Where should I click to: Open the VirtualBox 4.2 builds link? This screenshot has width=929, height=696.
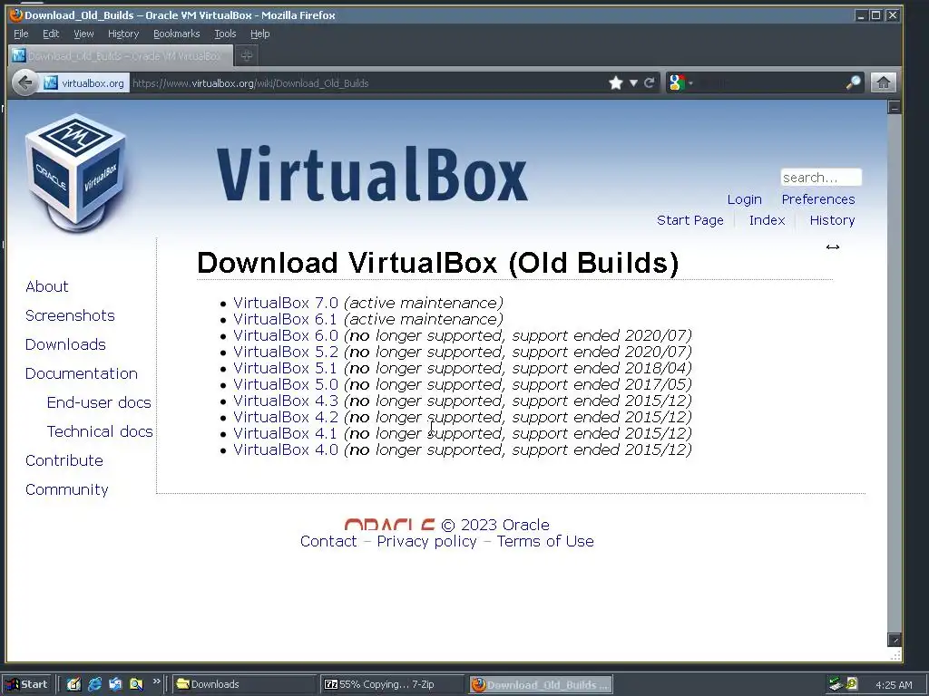[x=286, y=417]
